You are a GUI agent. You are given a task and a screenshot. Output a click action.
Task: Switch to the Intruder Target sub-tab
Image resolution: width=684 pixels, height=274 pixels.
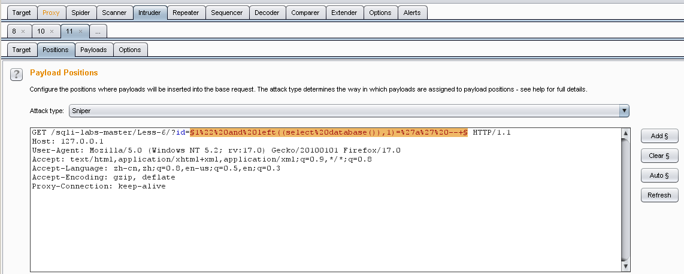tap(22, 50)
